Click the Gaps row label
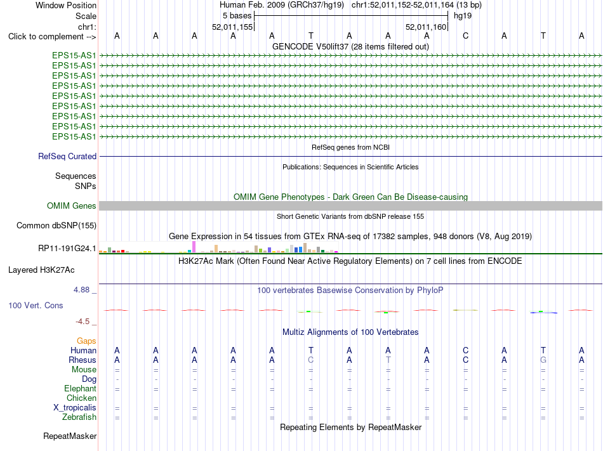Viewport: 603px width, 451px height. [x=86, y=341]
